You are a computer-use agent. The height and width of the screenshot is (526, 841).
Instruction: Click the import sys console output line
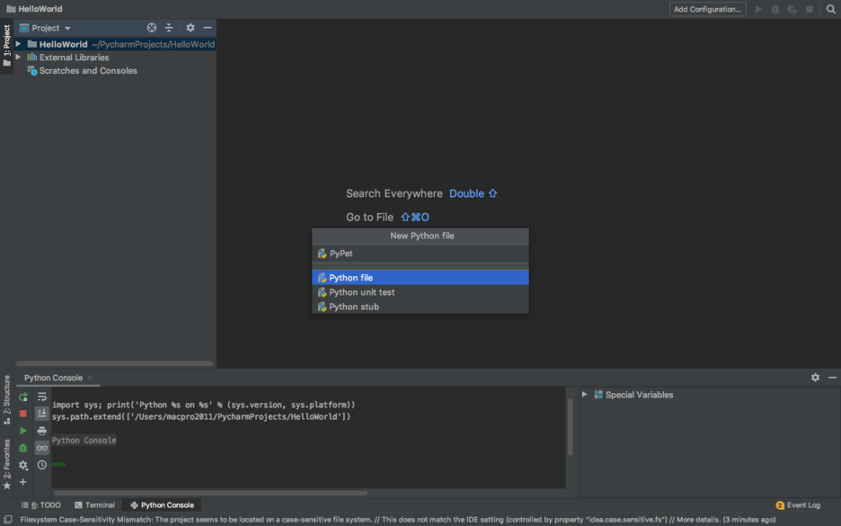[x=203, y=405]
